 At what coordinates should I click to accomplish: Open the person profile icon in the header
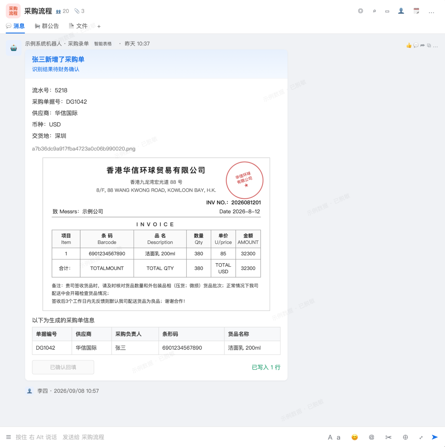click(401, 11)
